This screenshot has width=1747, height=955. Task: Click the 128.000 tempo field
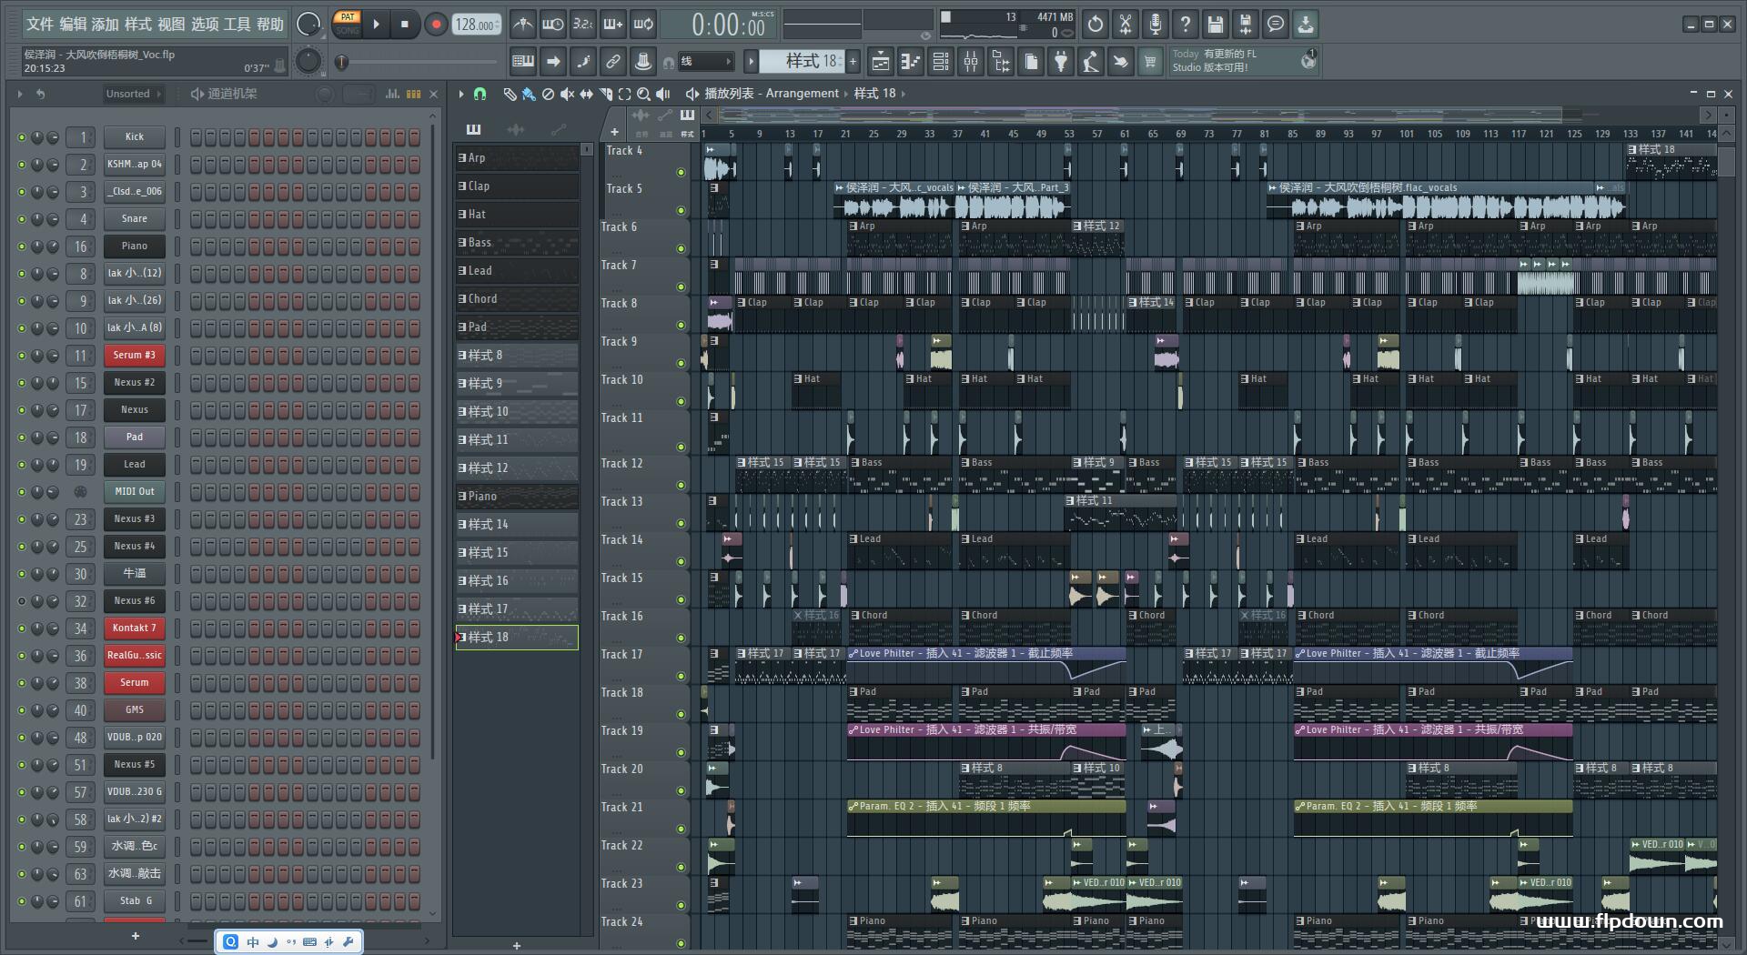coord(477,25)
